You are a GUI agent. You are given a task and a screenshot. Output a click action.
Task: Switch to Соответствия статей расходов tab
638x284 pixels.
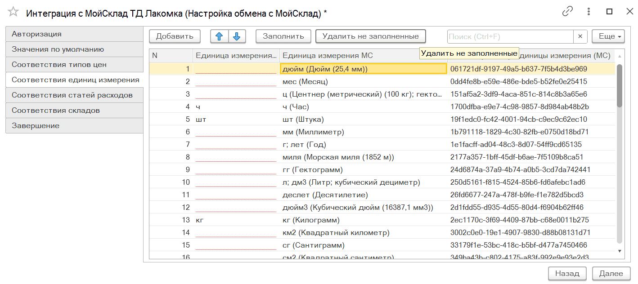[74, 95]
